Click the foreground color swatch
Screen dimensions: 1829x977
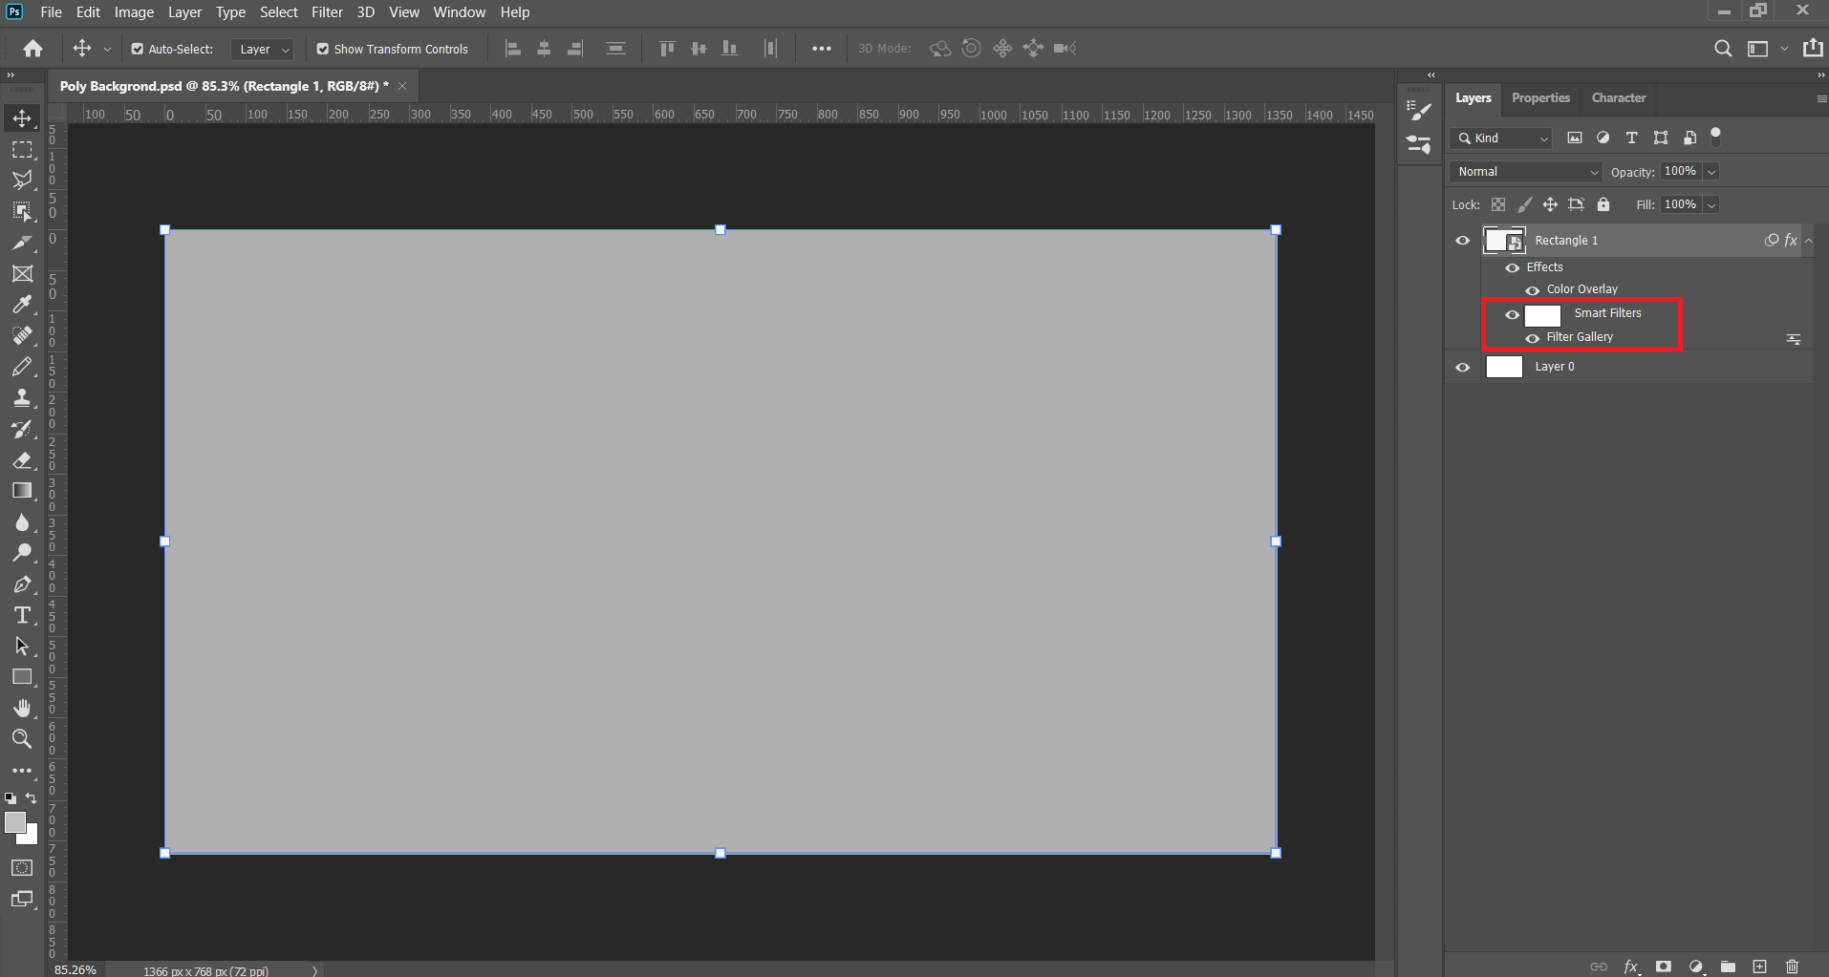[x=15, y=822]
